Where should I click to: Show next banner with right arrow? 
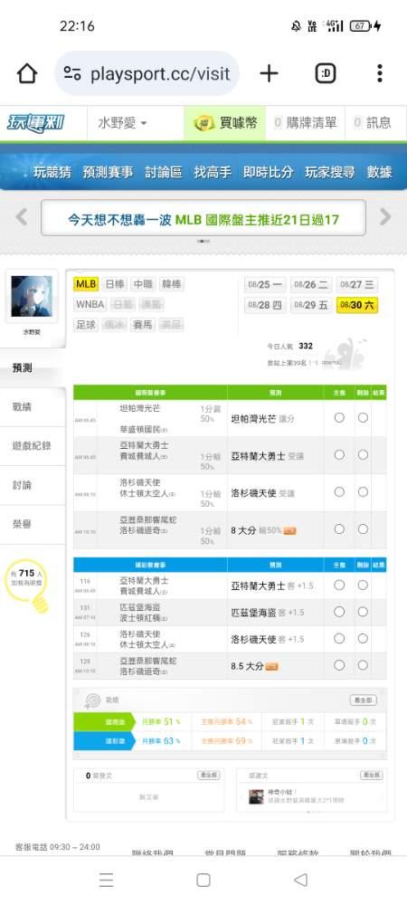385,217
